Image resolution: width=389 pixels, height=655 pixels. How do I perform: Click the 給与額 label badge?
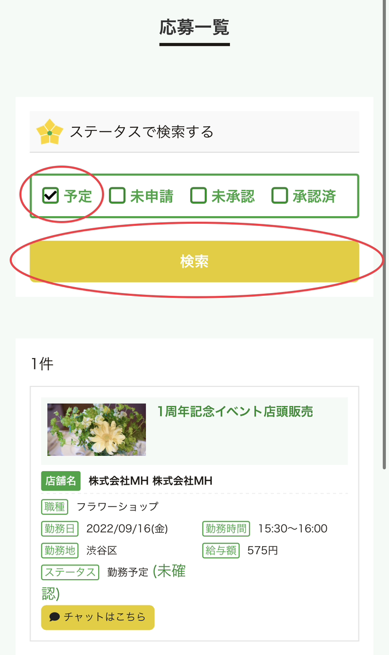[x=220, y=550]
